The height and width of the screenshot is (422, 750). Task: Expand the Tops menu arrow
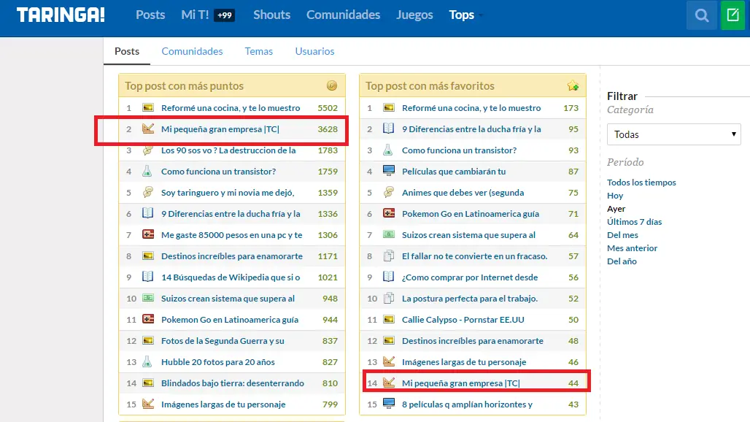(481, 15)
